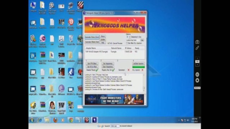Image resolution: width=230 pixels, height=129 pixels.
Task: Open Windows Media Player from the taskbar
Action: [63, 120]
